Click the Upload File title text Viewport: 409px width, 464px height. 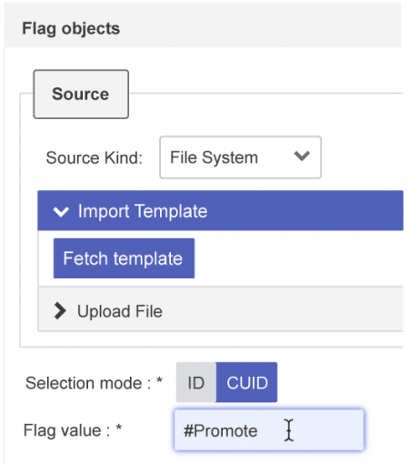pos(120,311)
